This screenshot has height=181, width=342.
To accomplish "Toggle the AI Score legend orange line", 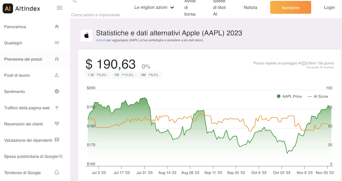I will (310, 97).
